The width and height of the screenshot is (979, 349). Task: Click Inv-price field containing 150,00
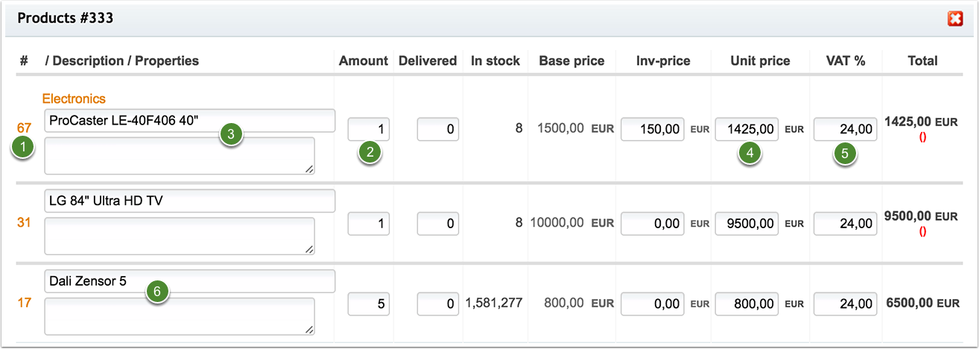point(653,129)
